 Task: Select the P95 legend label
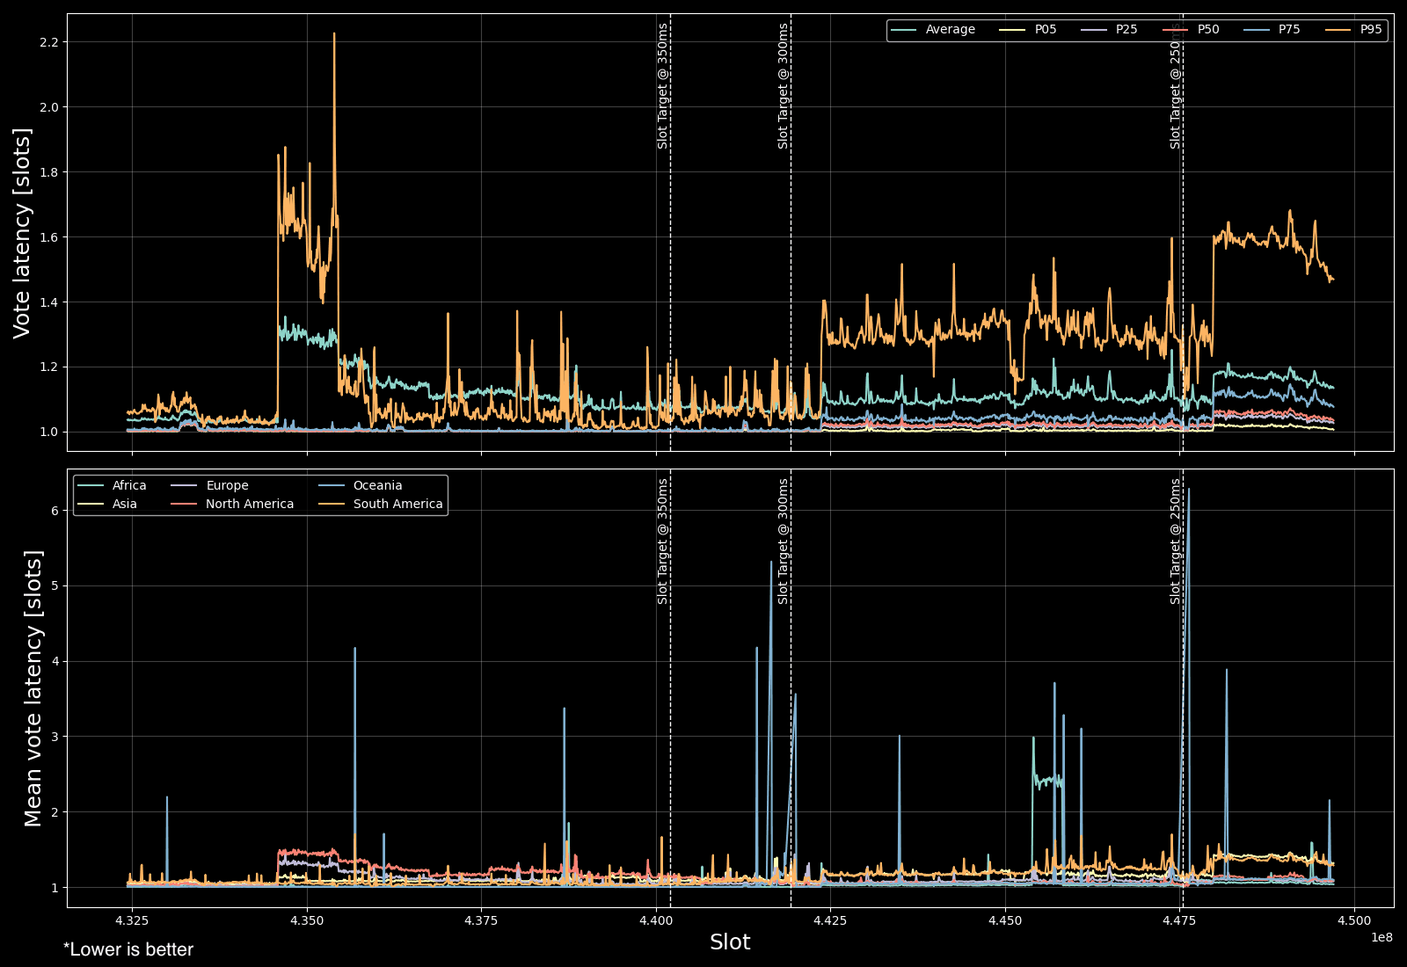1371,30
